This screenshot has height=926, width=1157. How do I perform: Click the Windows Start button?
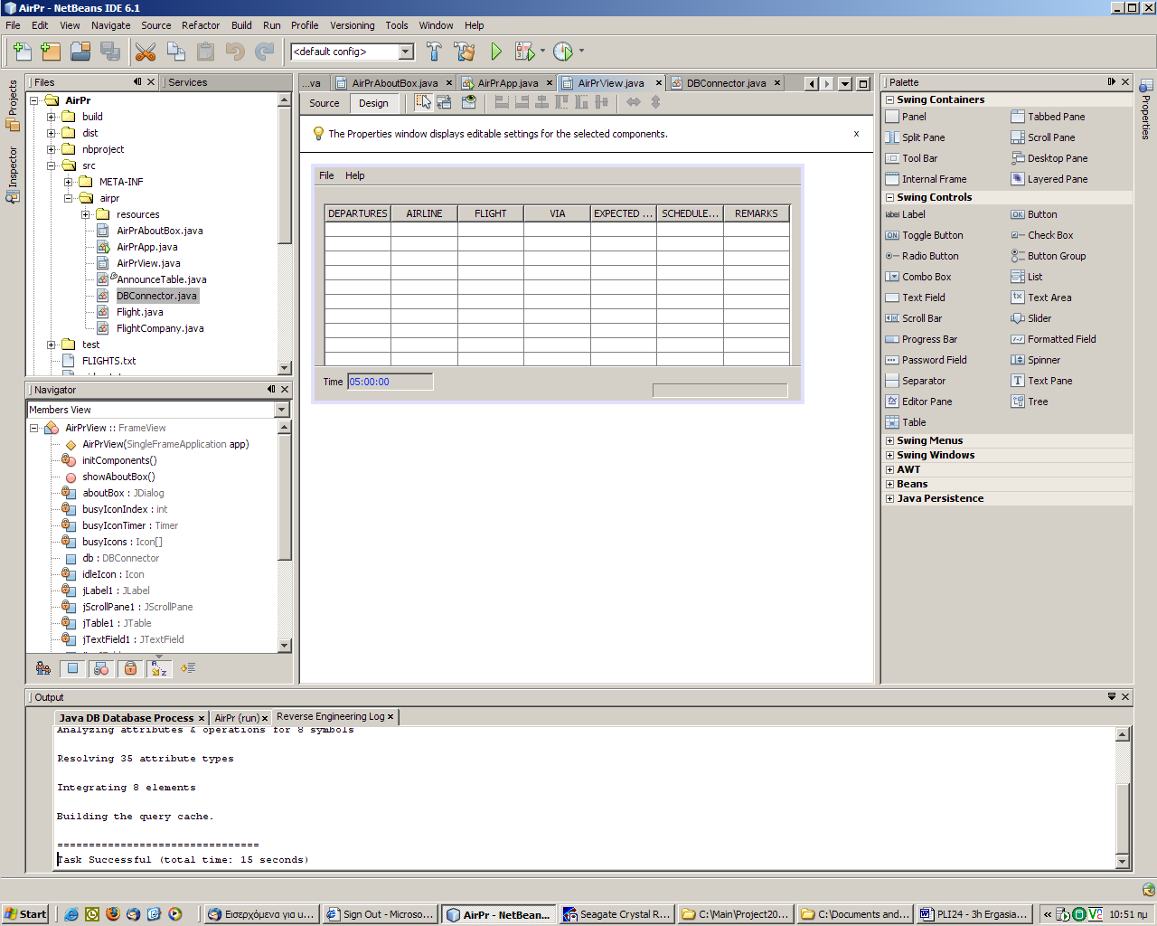point(25,914)
